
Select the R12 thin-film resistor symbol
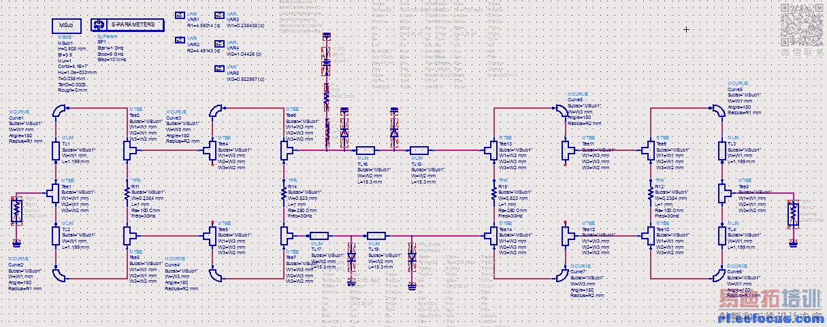[651, 193]
